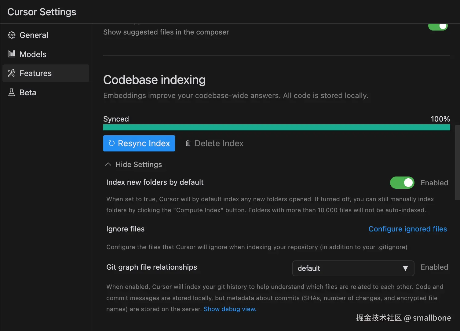Click the Index new folders by default label
460x331 pixels.
[x=155, y=182]
